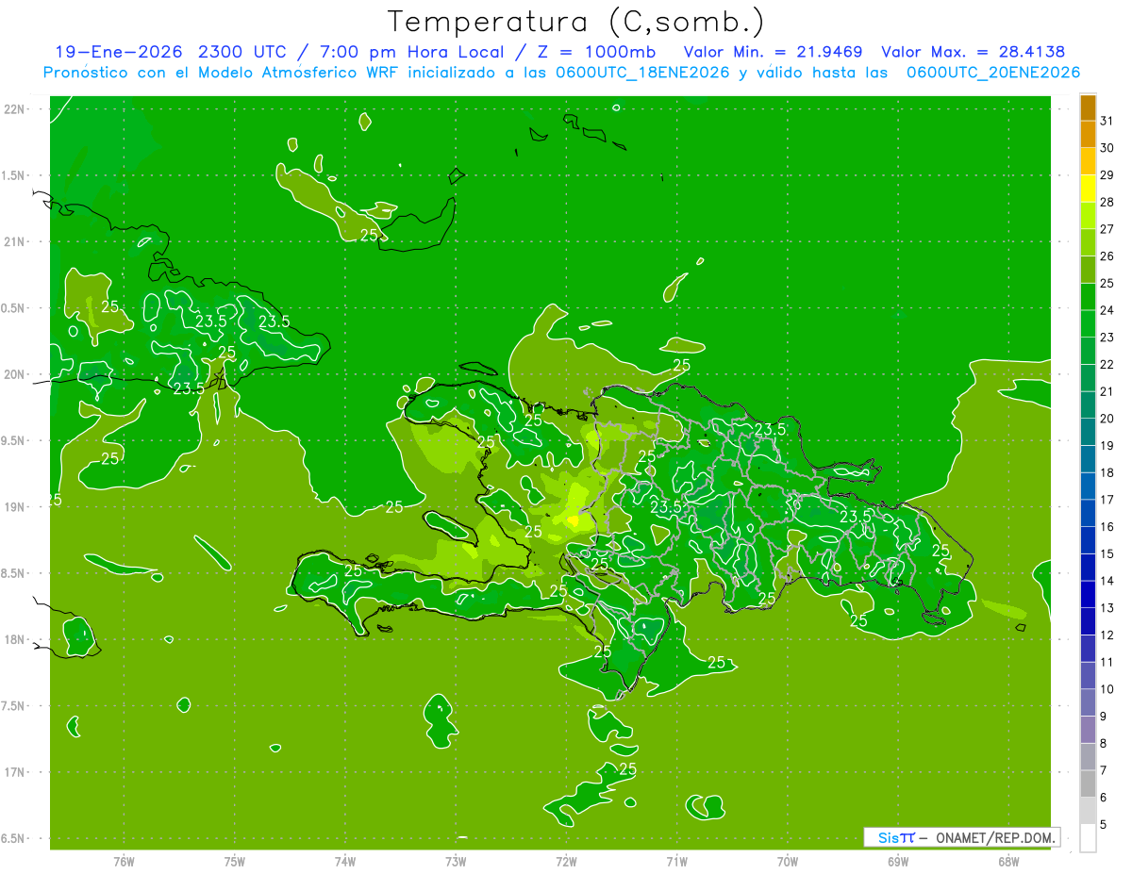This screenshot has height=874, width=1132.
Task: Click the latitude axis label "20N"
Action: point(15,374)
